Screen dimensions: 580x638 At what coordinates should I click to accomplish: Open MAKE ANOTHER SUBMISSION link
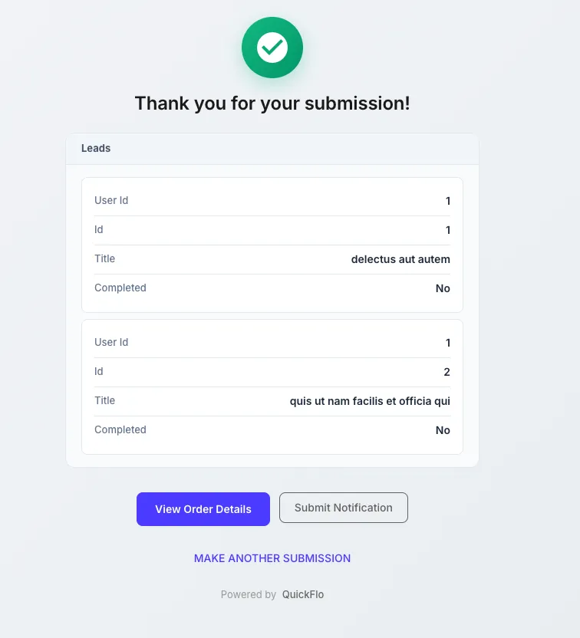(x=272, y=558)
